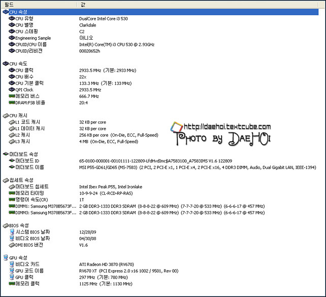Click the L1 코드 캐시 icon
Image resolution: width=326 pixels, height=297 pixels.
12,122
